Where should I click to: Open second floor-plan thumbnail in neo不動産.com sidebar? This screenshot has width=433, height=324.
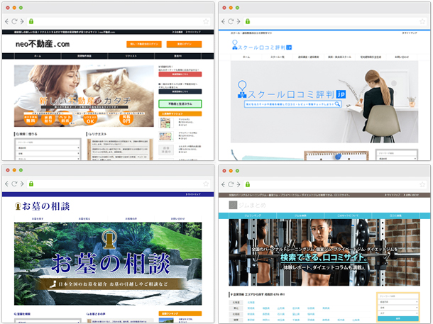166,136
